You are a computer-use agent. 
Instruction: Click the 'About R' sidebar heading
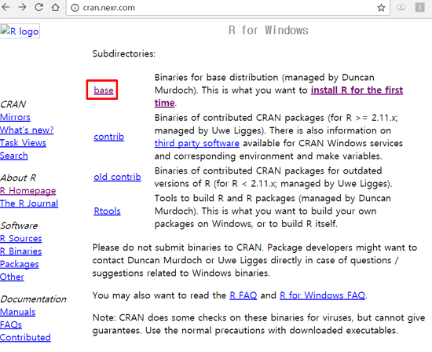(x=18, y=178)
